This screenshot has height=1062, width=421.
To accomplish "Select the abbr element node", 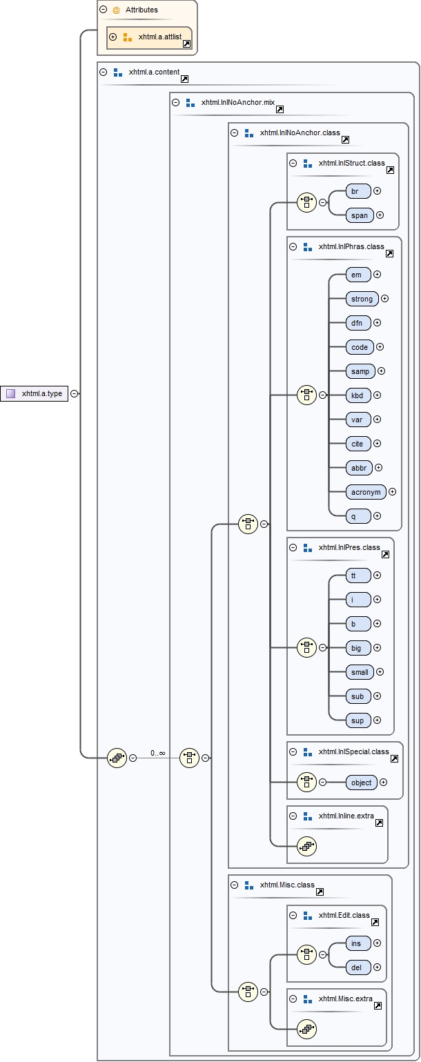I will [x=359, y=468].
